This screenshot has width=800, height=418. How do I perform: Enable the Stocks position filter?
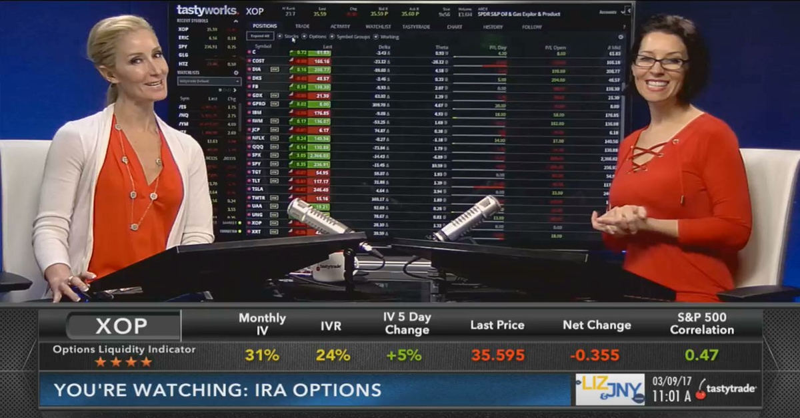[x=281, y=36]
